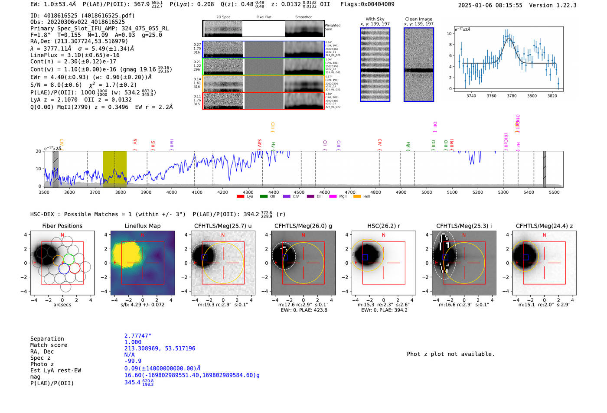Click the With Sky image panel
The height and width of the screenshot is (413, 607).
[375, 65]
